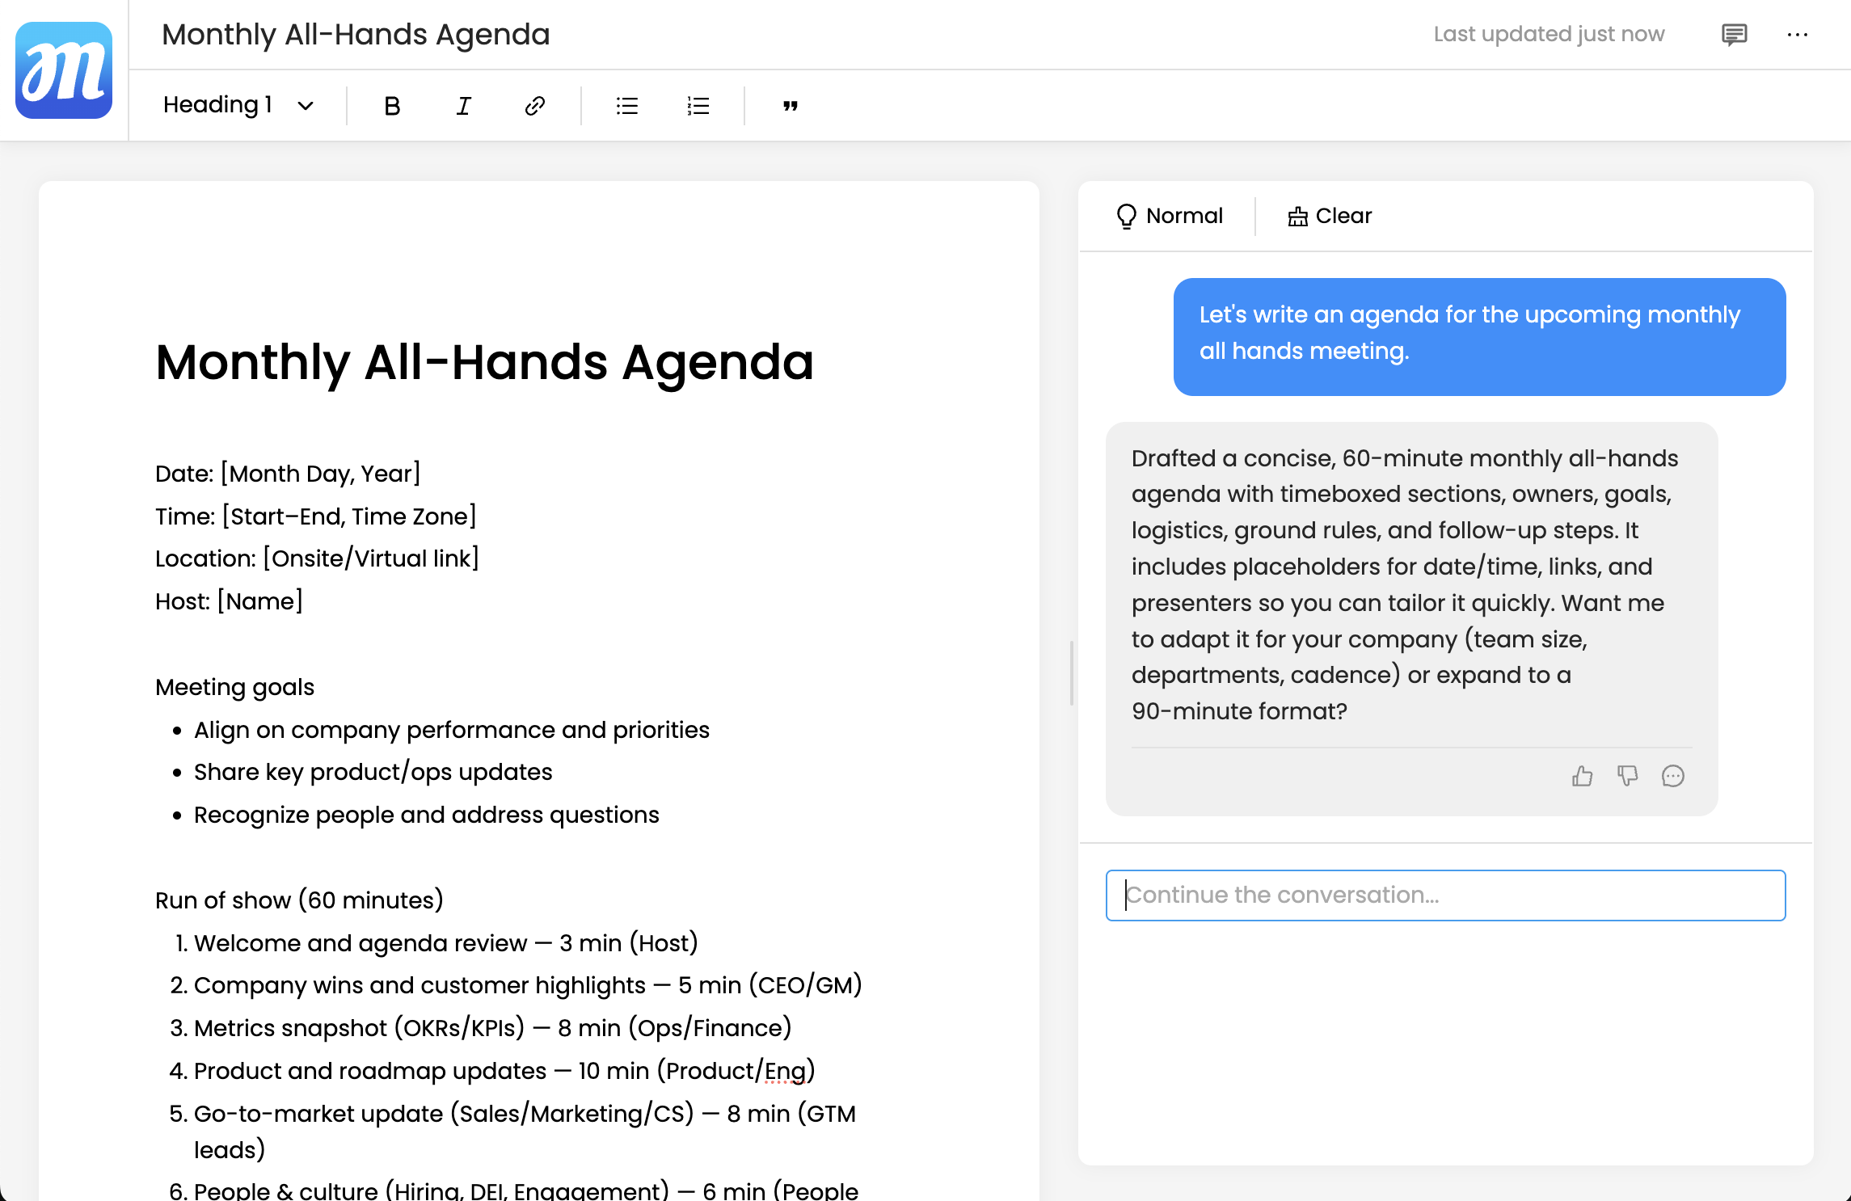The image size is (1851, 1201).
Task: Create a bulleted list
Action: pyautogui.click(x=626, y=106)
